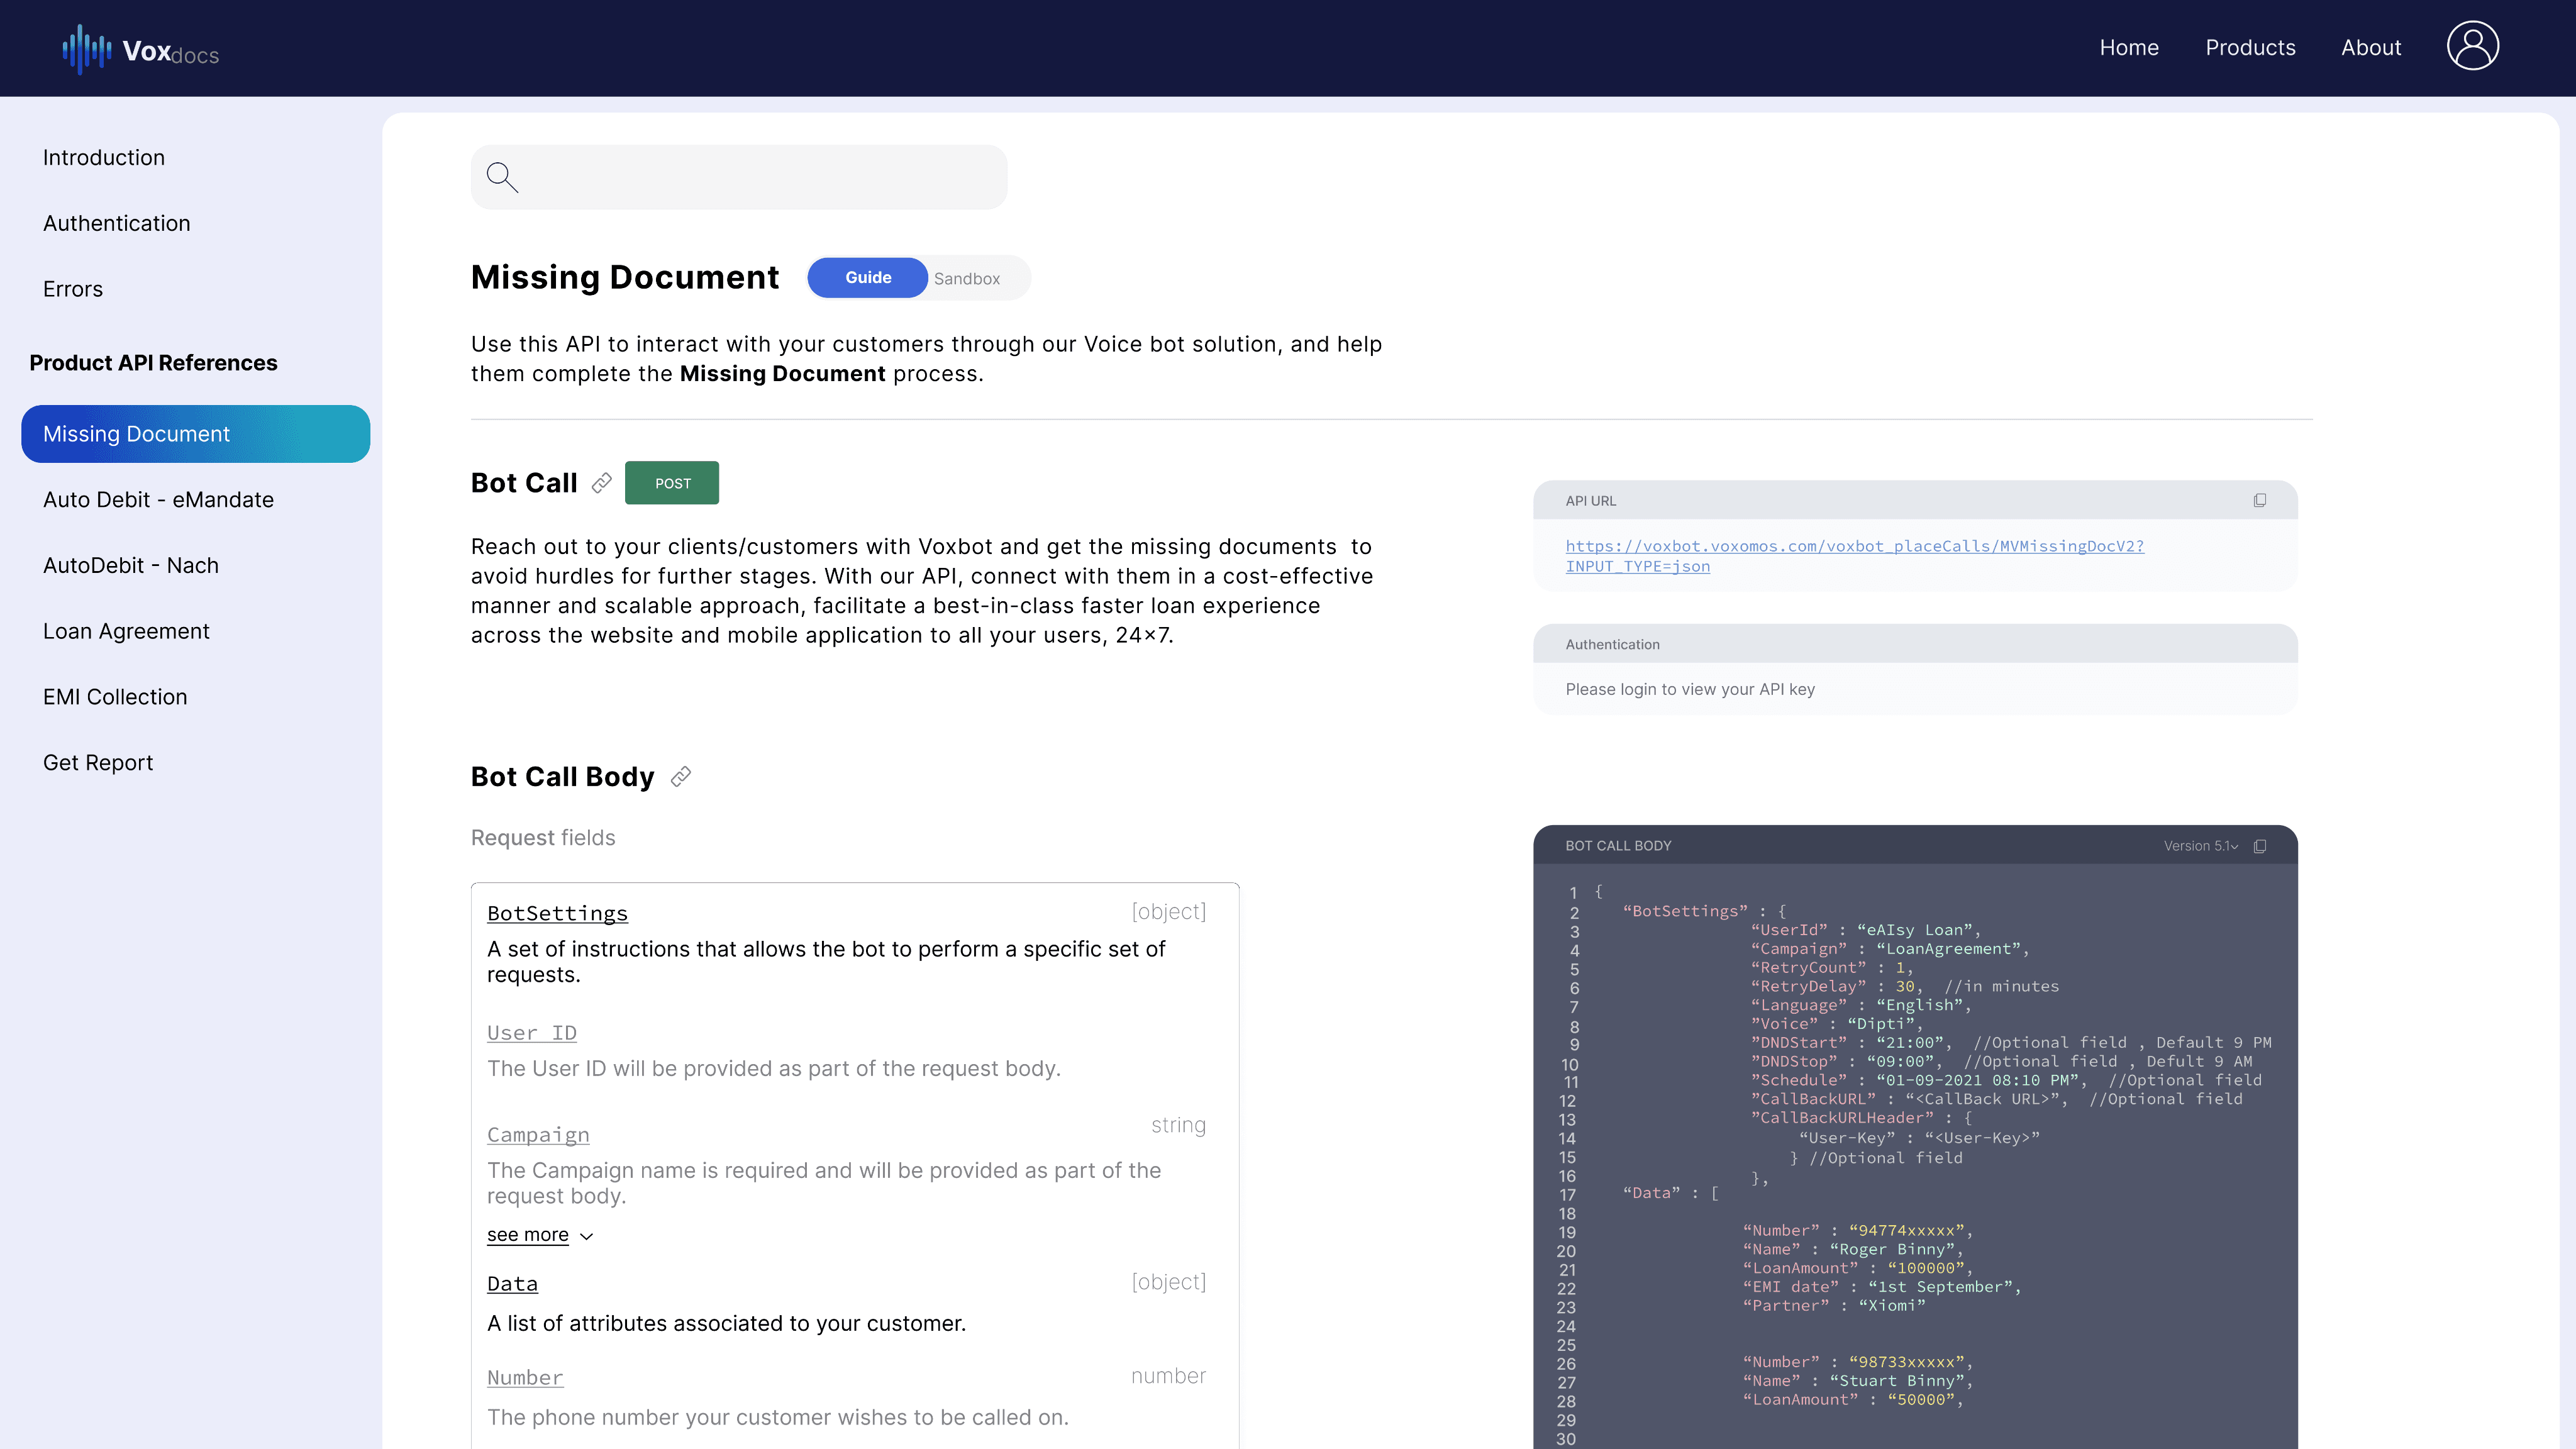The height and width of the screenshot is (1449, 2576).
Task: Copy Bot Call Body code with copy icon
Action: (2259, 846)
